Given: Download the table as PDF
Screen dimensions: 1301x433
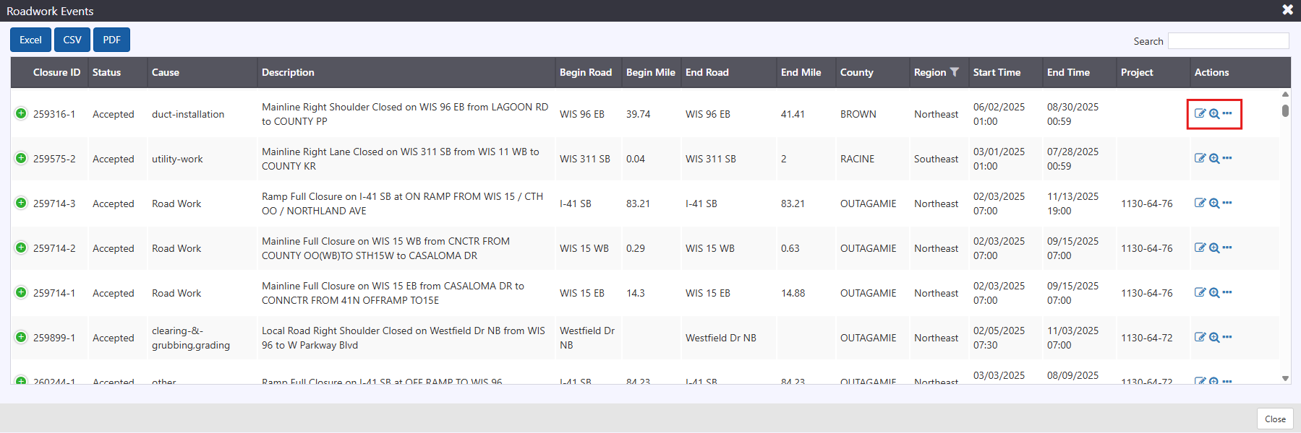Looking at the screenshot, I should coord(111,40).
